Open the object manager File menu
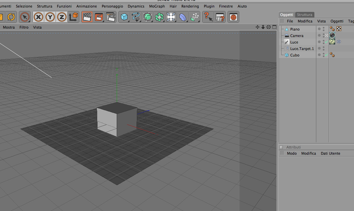 [290, 21]
